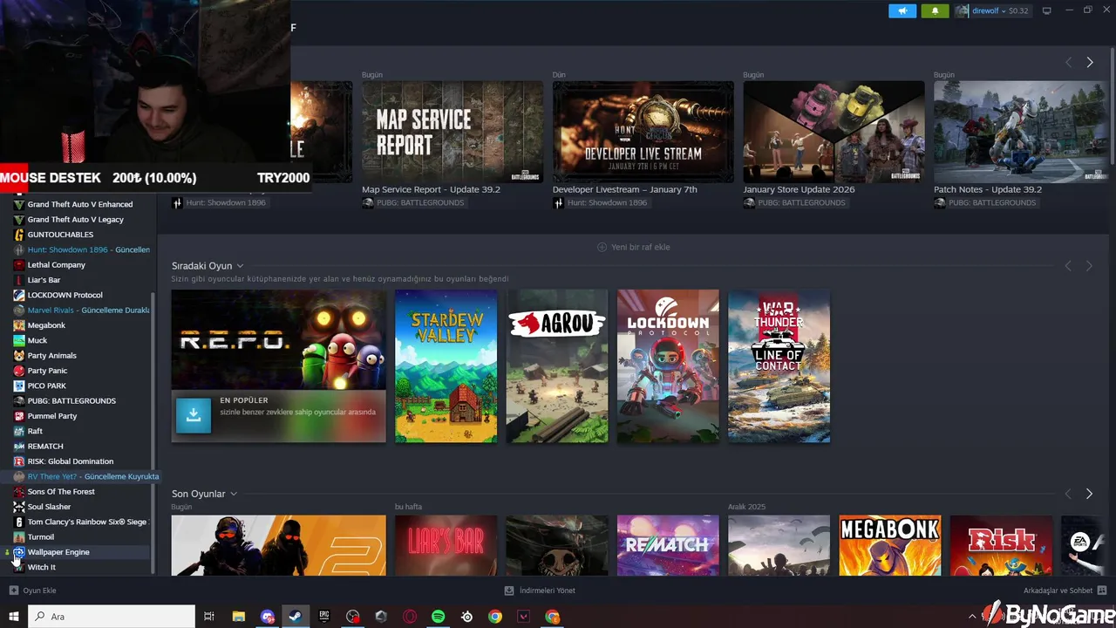Open File Explorer from the taskbar
Screen dimensions: 1116x628
click(238, 617)
